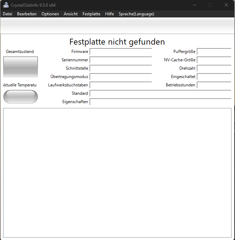
Task: Click the Gesamtzustand health status button
Action: point(21,67)
